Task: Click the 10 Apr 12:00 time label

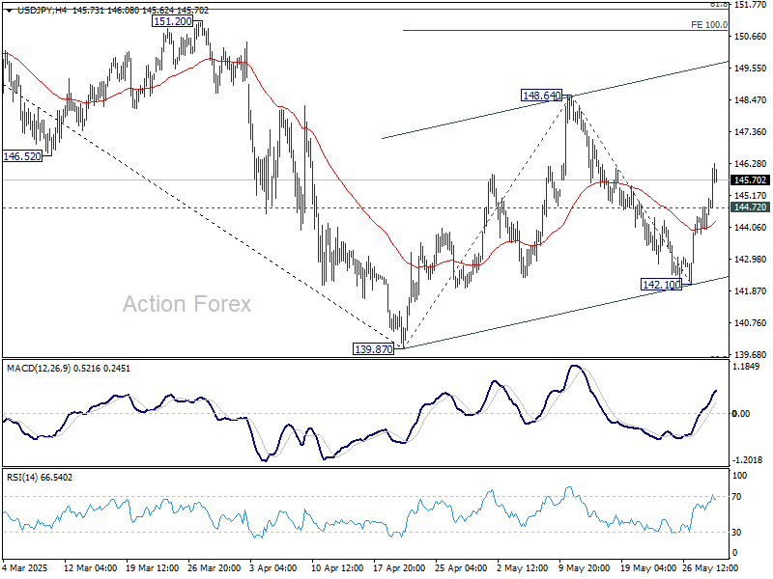Action: point(337,568)
